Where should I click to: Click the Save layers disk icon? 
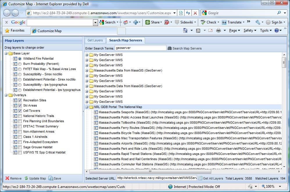(51, 178)
